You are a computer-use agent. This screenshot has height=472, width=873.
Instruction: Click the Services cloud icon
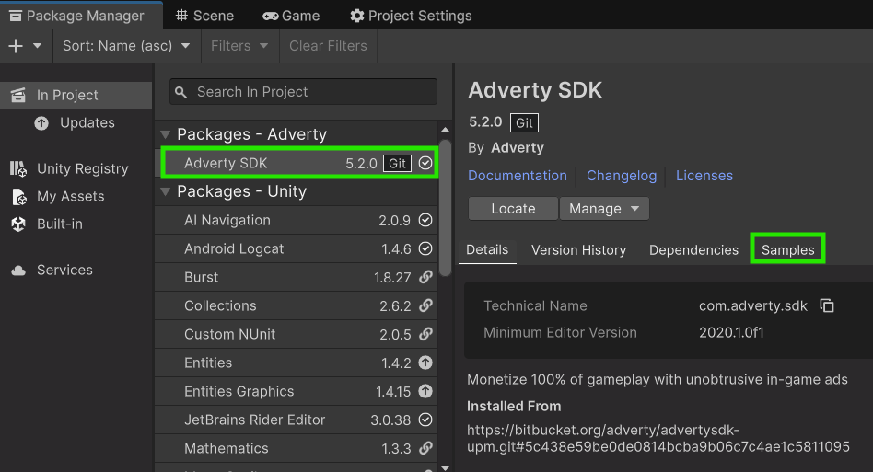click(18, 271)
